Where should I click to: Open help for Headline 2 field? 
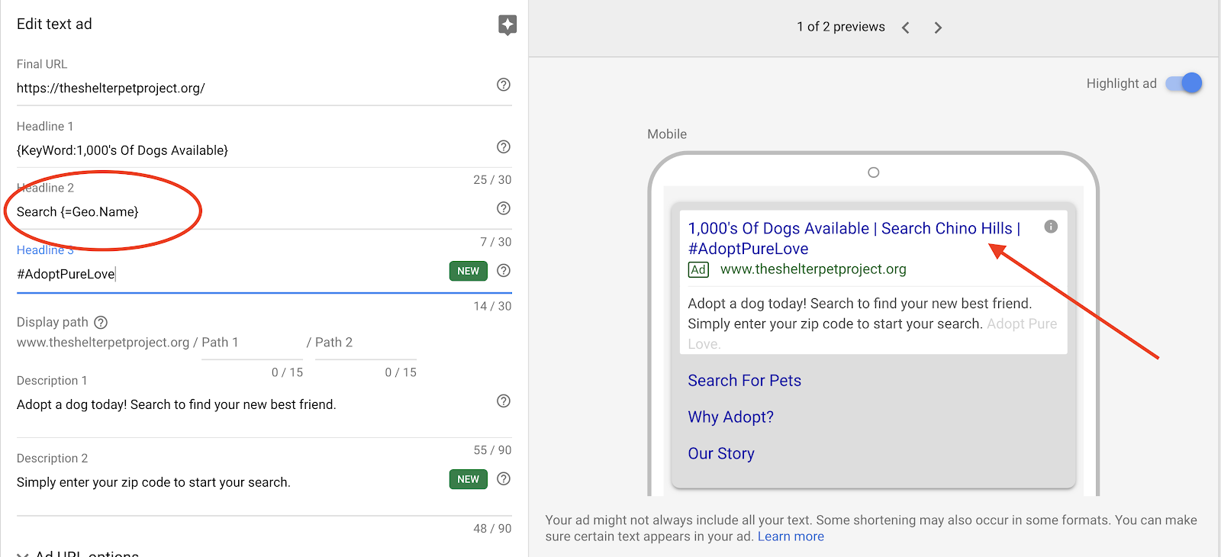click(504, 208)
